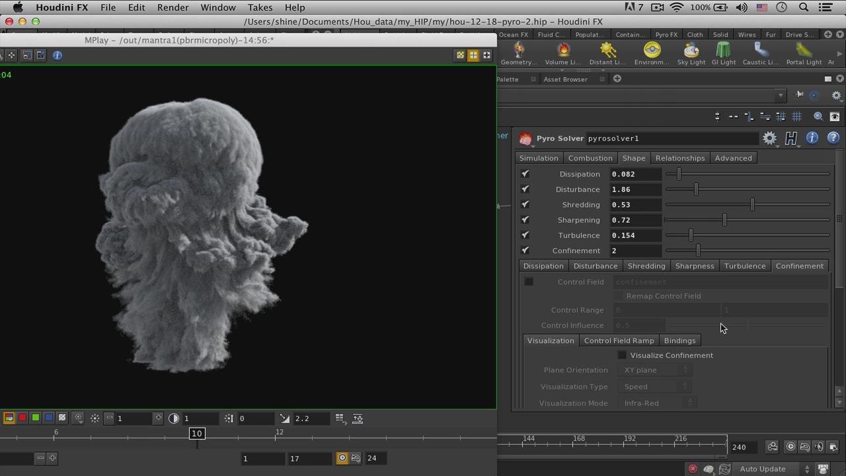
Task: Select the blue channel in MPlay
Action: tap(49, 418)
